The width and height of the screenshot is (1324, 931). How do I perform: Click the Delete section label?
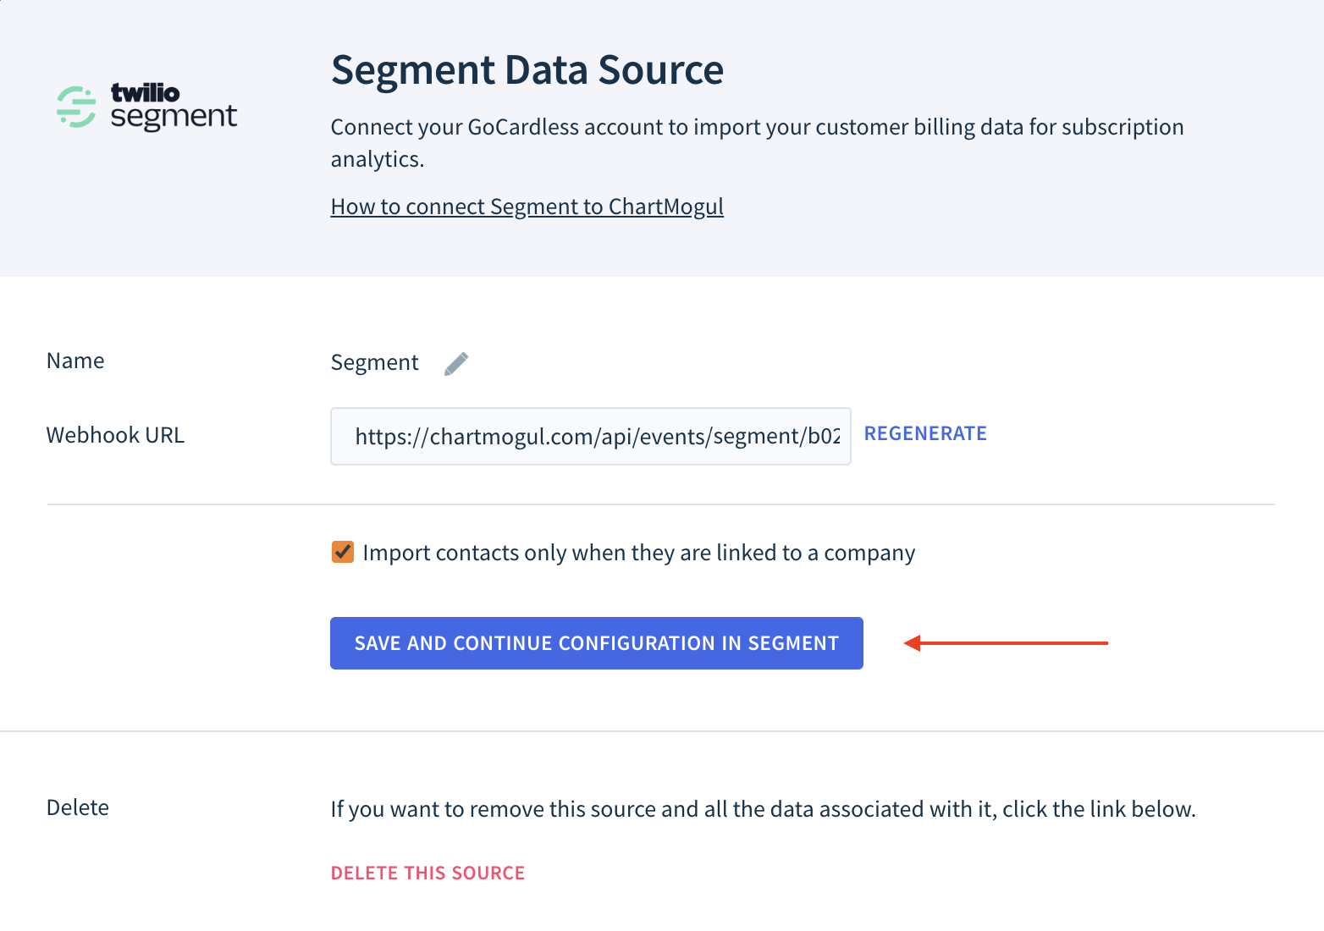(x=78, y=807)
